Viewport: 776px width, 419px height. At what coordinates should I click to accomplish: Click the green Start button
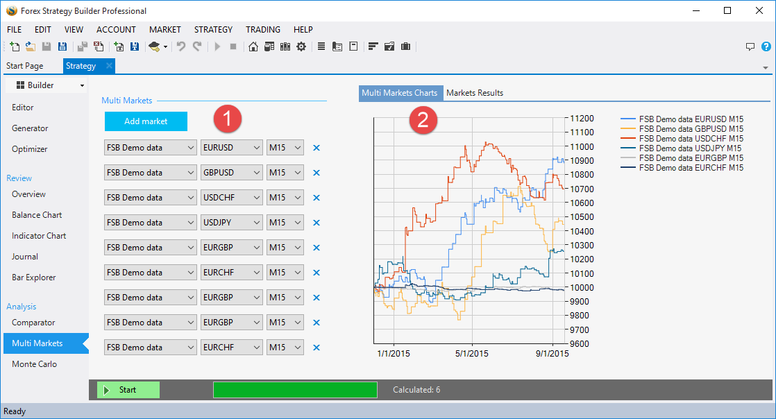pyautogui.click(x=128, y=390)
